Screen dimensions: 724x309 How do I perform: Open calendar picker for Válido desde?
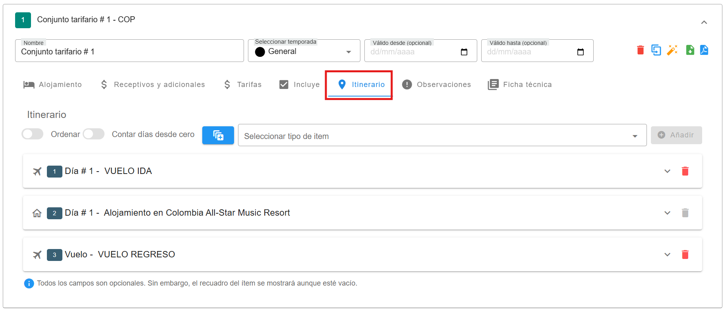tap(464, 52)
